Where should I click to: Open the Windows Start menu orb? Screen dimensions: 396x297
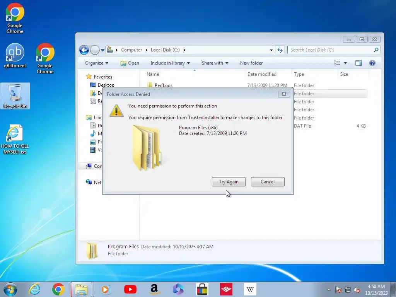(x=10, y=289)
